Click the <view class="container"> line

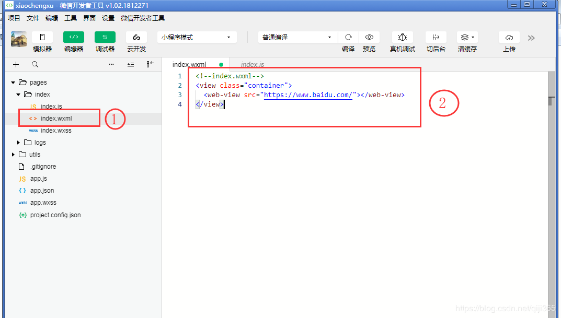[x=244, y=86]
